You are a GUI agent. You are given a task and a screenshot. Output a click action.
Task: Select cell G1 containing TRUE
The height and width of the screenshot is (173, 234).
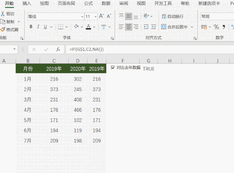(148, 69)
